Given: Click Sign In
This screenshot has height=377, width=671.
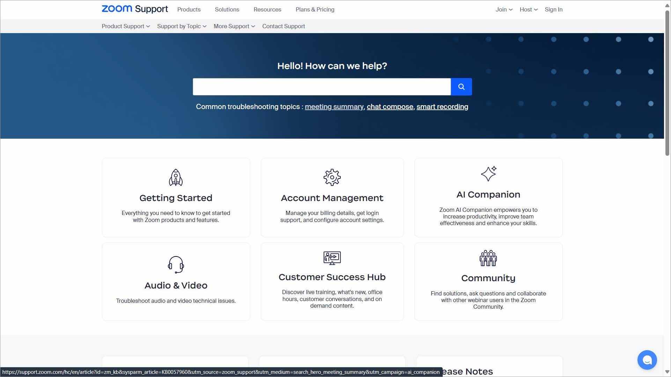Looking at the screenshot, I should pos(554,9).
